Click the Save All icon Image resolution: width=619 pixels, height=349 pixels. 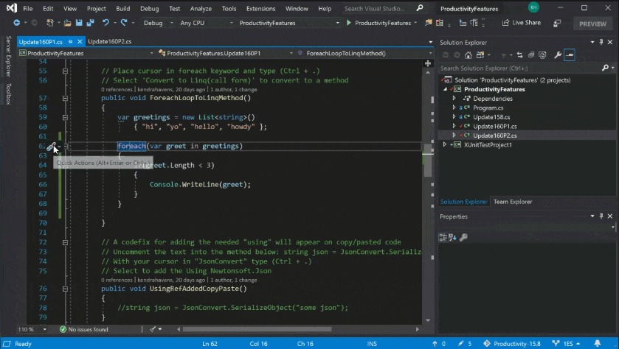click(x=91, y=23)
